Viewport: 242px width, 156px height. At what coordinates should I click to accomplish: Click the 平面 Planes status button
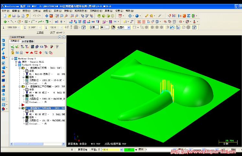coord(94,150)
